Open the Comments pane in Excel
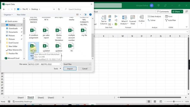This screenshot has width=190, height=107. [163, 12]
